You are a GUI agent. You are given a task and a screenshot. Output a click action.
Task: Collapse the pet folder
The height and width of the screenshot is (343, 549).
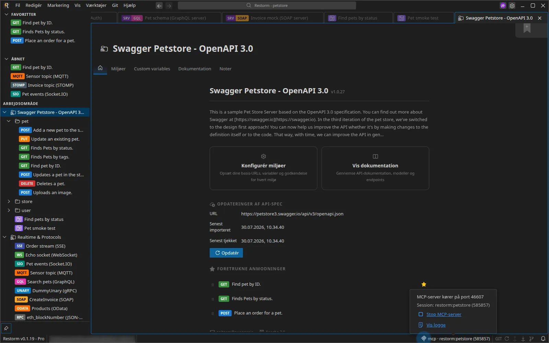[9, 121]
